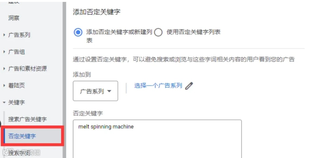This screenshot has height=158, width=309.
Task: Open the 着陆页 sidebar item
Action: tap(16, 86)
